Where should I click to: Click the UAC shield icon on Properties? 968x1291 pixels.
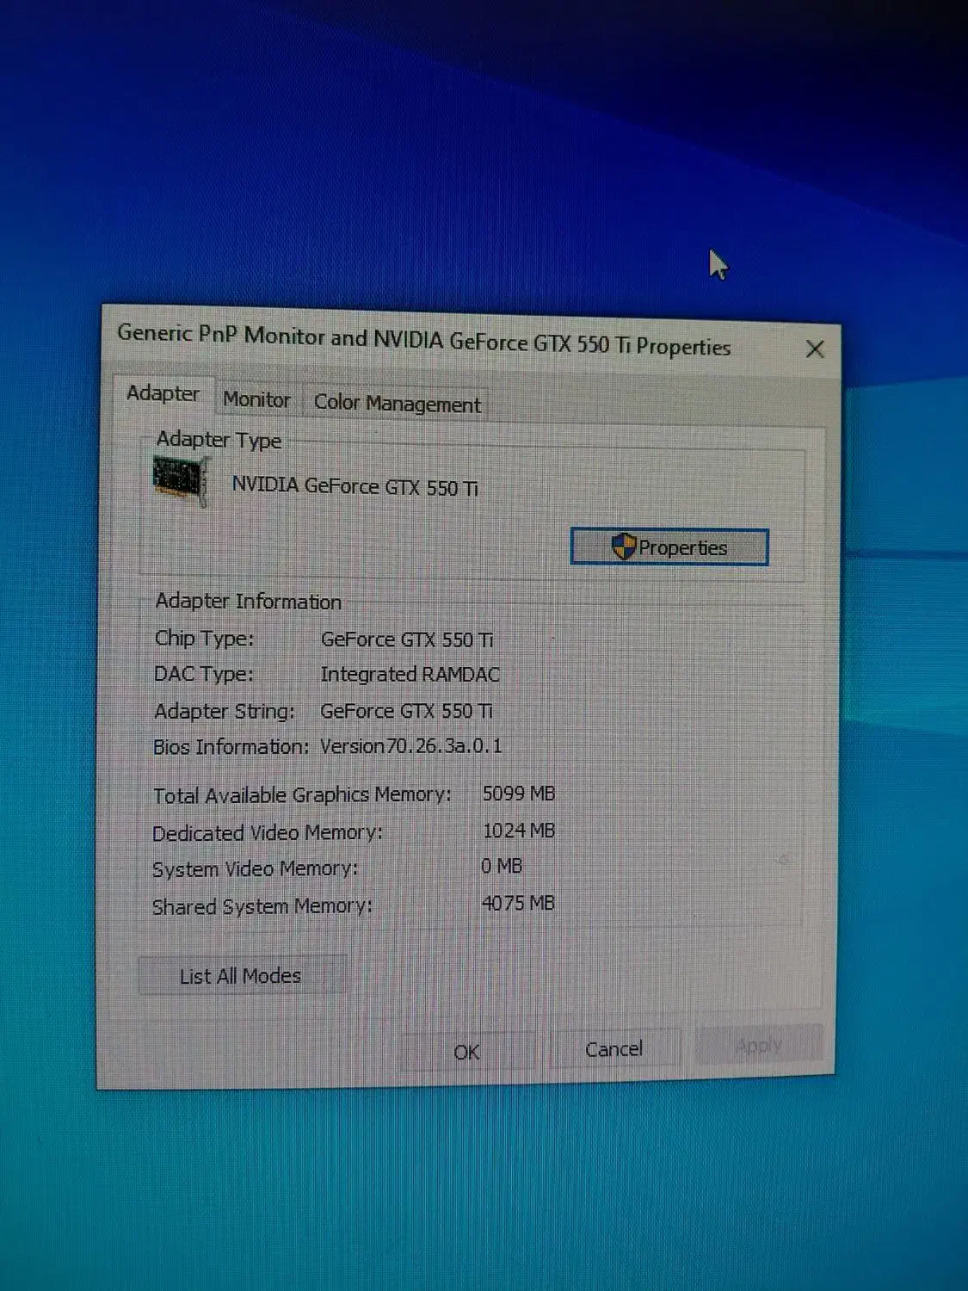point(623,547)
